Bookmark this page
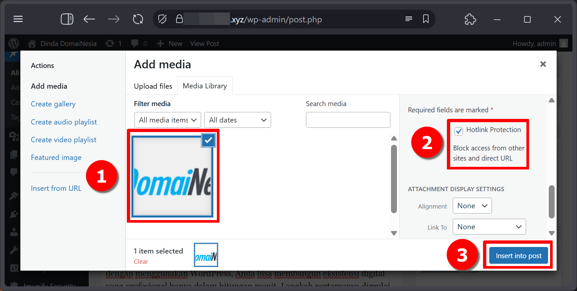577x291 pixels. [426, 19]
